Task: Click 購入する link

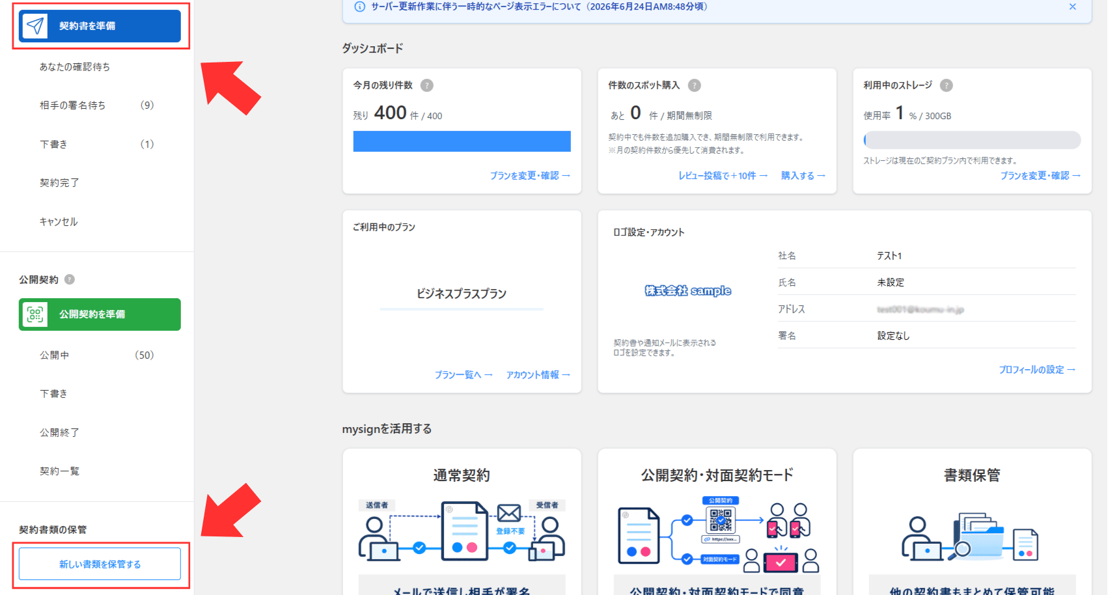Action: click(x=803, y=176)
